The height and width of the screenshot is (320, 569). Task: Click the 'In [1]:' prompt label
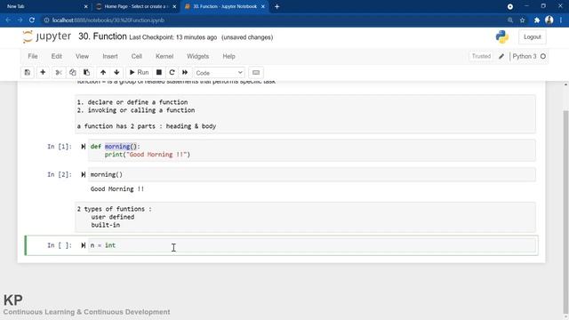point(60,147)
